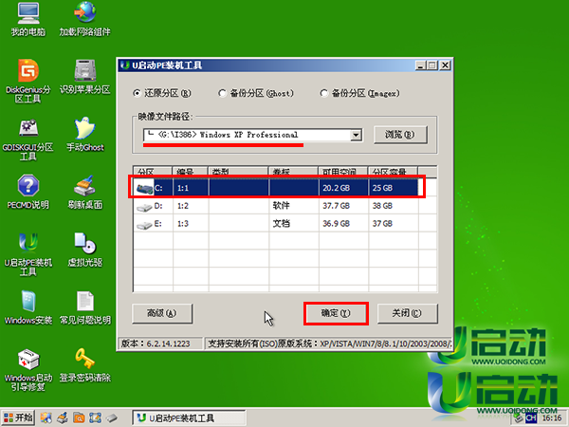
Task: Click the 刷新桌面 desktop icon
Action: click(x=85, y=192)
